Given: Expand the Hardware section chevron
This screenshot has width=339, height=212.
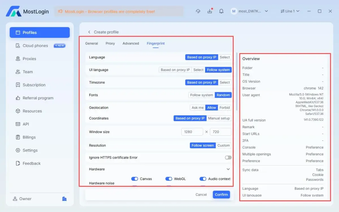Looking at the screenshot, I should click(x=228, y=169).
